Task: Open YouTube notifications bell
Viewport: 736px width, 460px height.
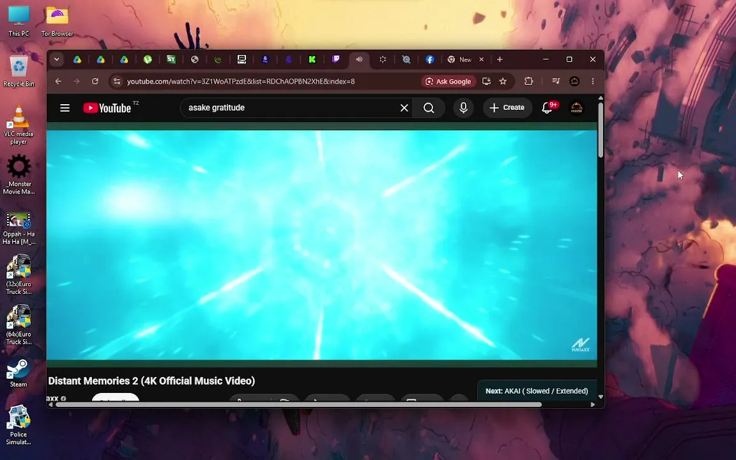Action: [547, 108]
